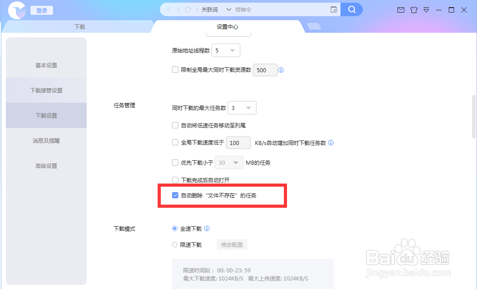The image size is (477, 289).
Task: Click the bookmark favorites icon in search bar
Action: point(334,9)
